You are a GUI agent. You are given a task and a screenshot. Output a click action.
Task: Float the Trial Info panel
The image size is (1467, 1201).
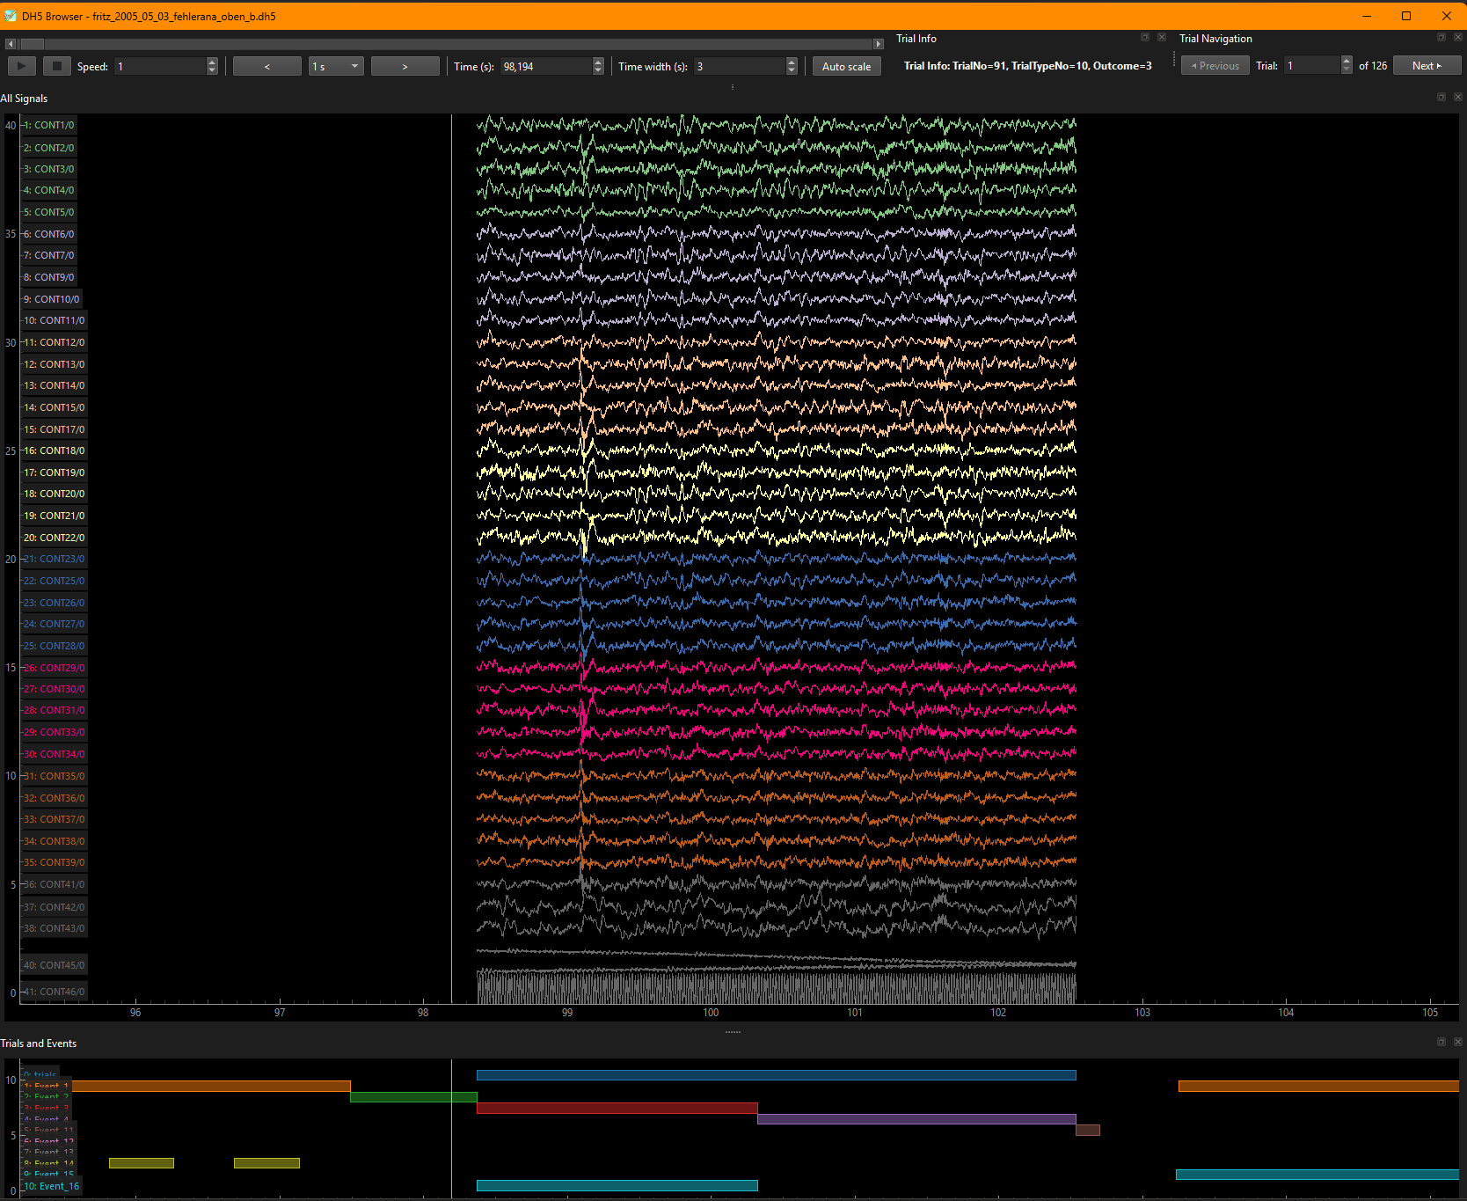tap(1145, 38)
